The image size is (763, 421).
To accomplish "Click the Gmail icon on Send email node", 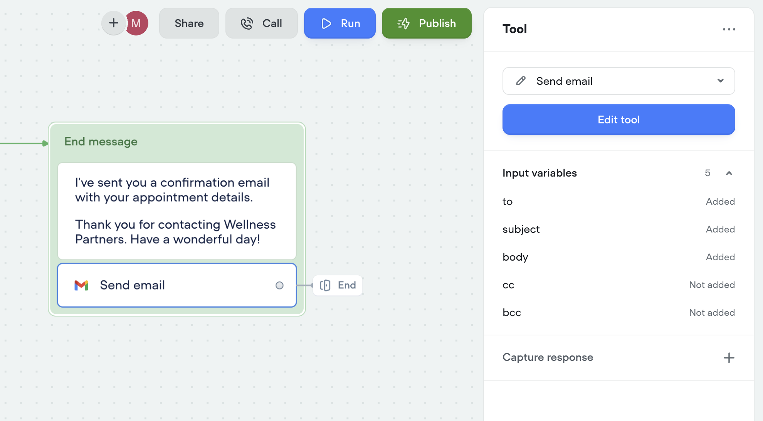I will tap(81, 285).
